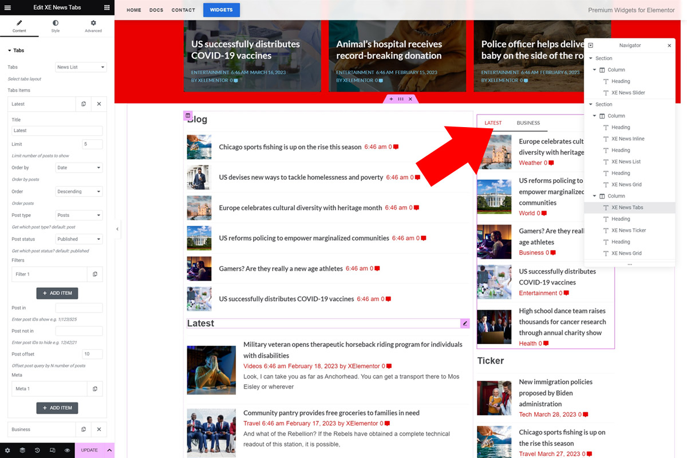Select the BUSINESS tab in the news widget
Viewport: 687px width, 458px height.
coord(528,123)
